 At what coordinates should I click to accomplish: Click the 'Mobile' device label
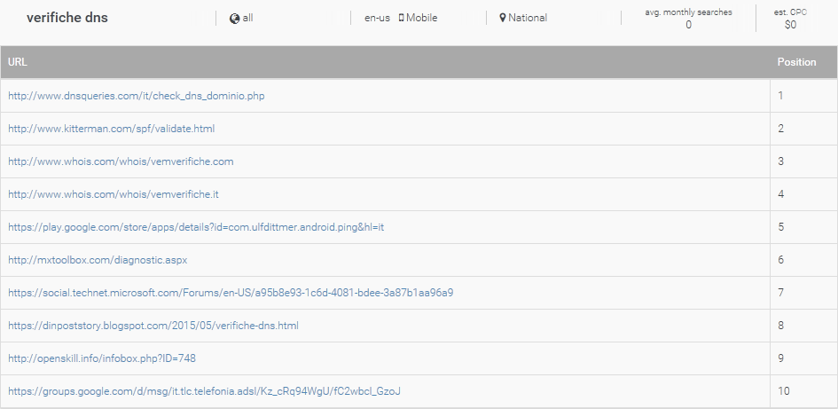(422, 18)
